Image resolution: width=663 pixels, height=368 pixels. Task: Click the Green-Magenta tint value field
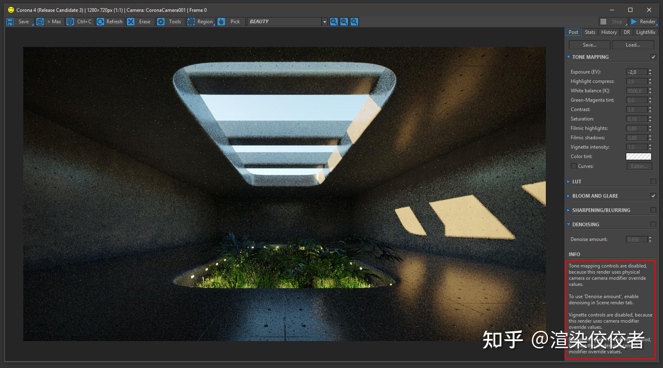point(637,100)
